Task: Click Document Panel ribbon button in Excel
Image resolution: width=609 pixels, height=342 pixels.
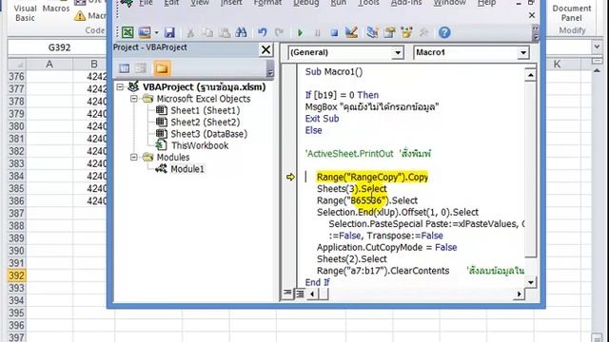Action: (x=572, y=12)
